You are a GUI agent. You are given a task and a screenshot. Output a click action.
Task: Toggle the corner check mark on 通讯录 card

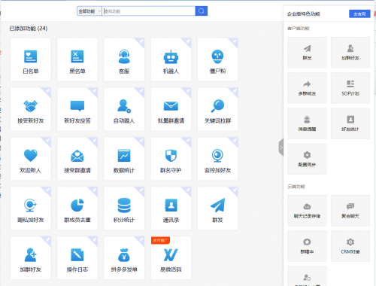tap(187, 190)
